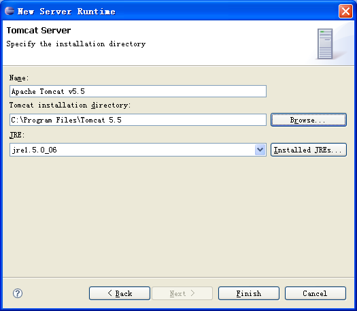Viewport: 357px width, 311px height.
Task: Click the 'New Server Runtime' title text
Action: (x=66, y=11)
